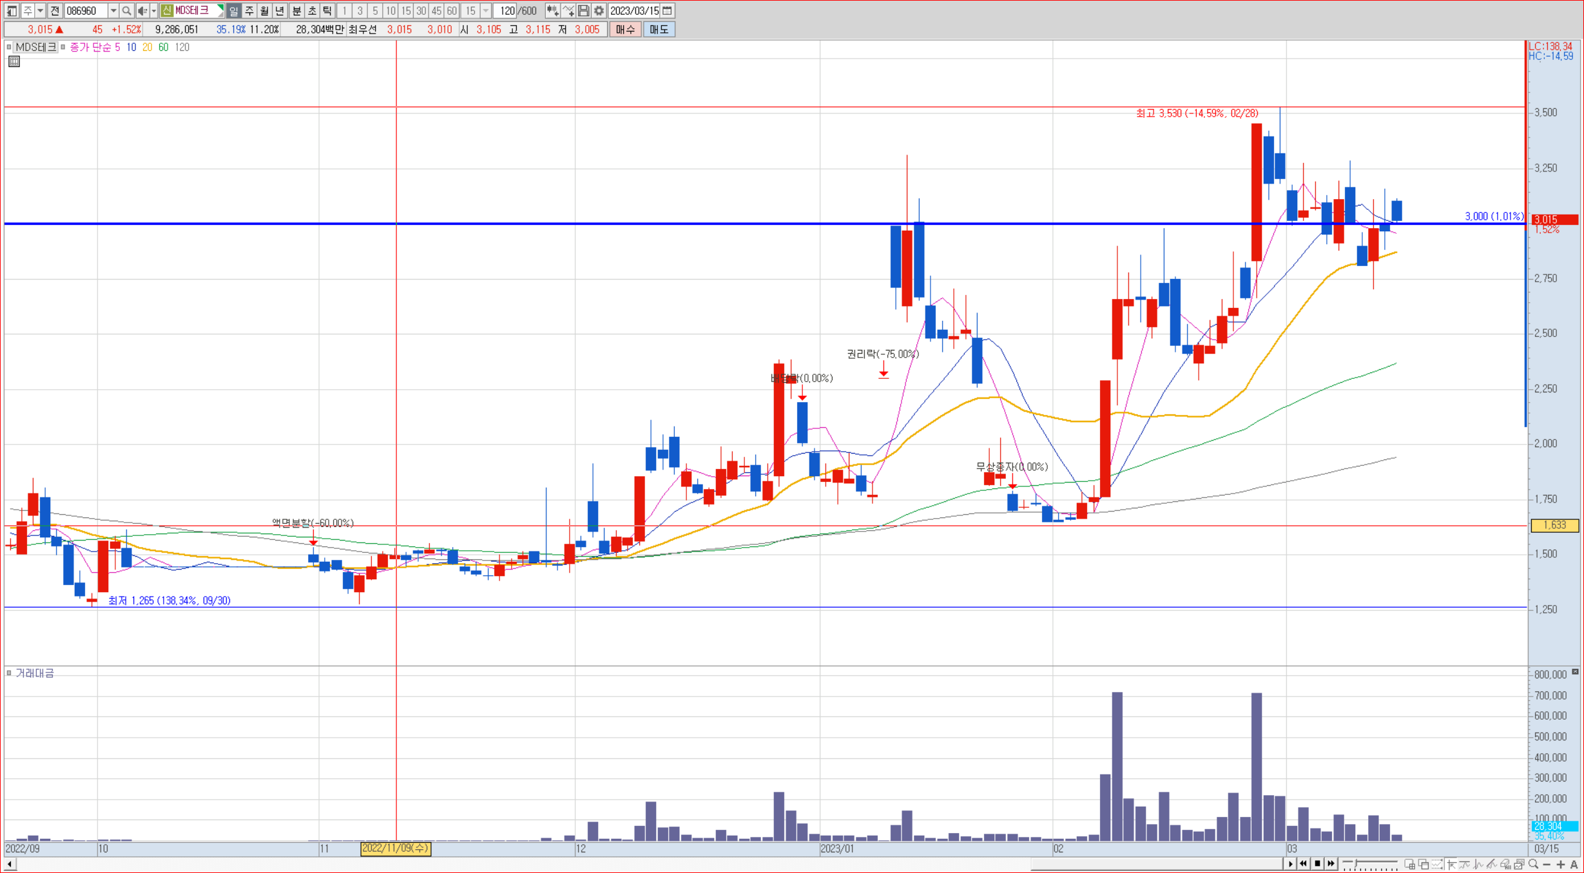The image size is (1584, 873).
Task: Open the chart settings gear icon
Action: click(x=599, y=11)
